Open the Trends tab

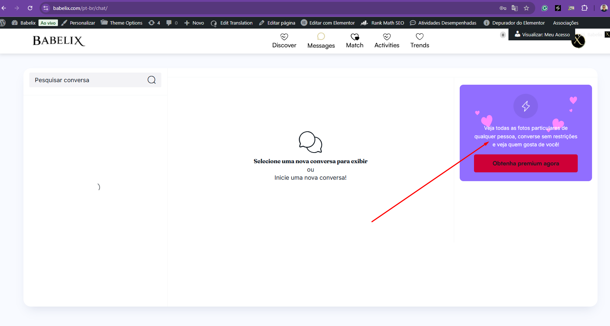click(x=420, y=41)
